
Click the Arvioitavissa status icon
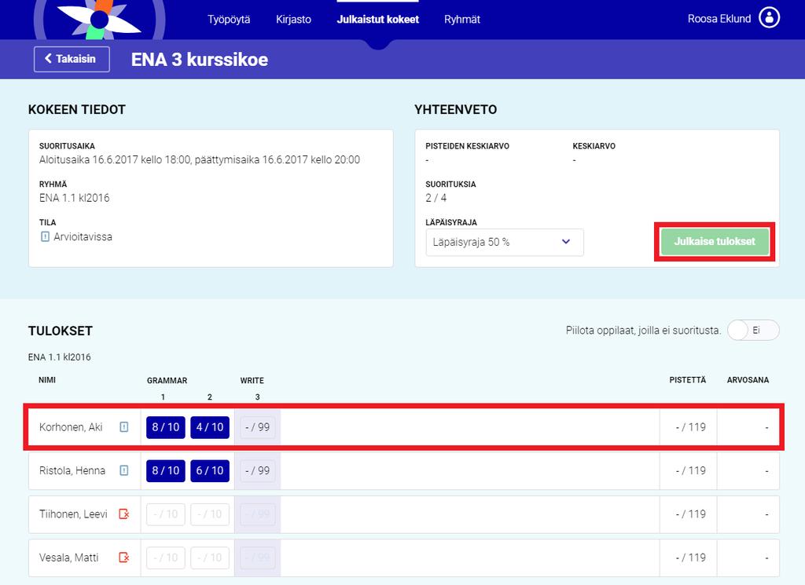tap(45, 237)
